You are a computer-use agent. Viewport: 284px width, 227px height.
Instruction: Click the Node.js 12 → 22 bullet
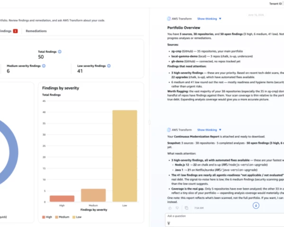[x=221, y=165]
